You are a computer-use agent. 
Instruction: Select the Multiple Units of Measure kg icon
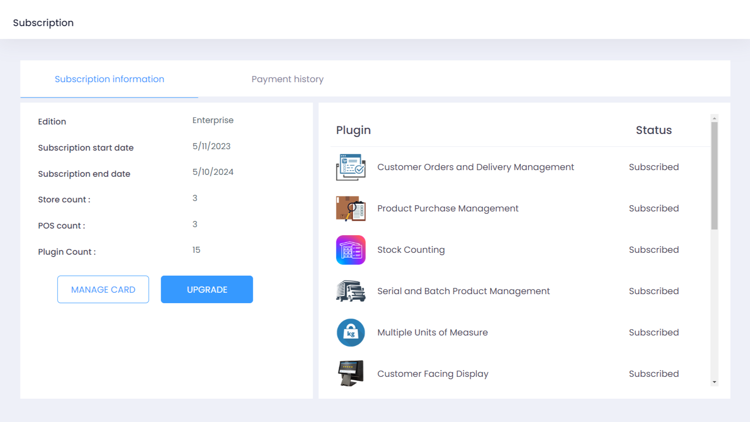click(x=351, y=333)
